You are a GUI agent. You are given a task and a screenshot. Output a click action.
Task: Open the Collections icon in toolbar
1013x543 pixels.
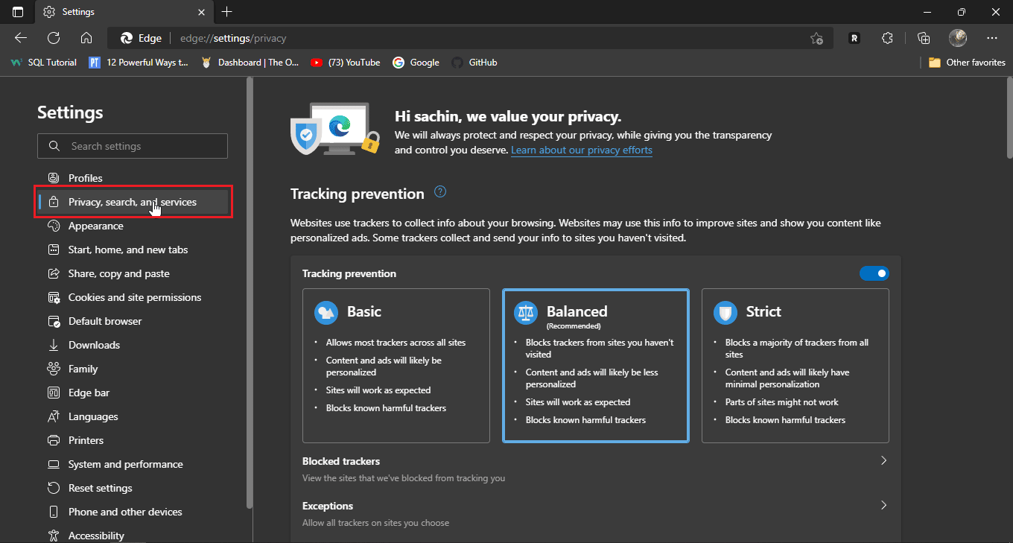[x=924, y=38]
